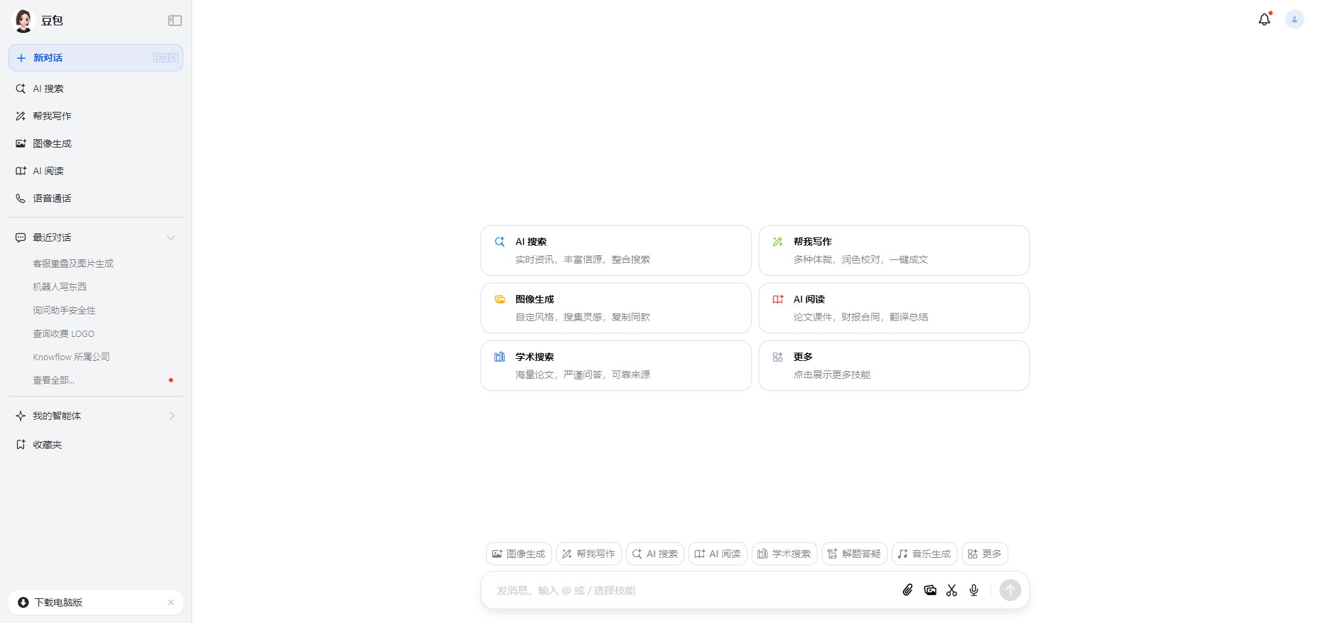Open AI 搜索 in the sidebar

coord(95,89)
